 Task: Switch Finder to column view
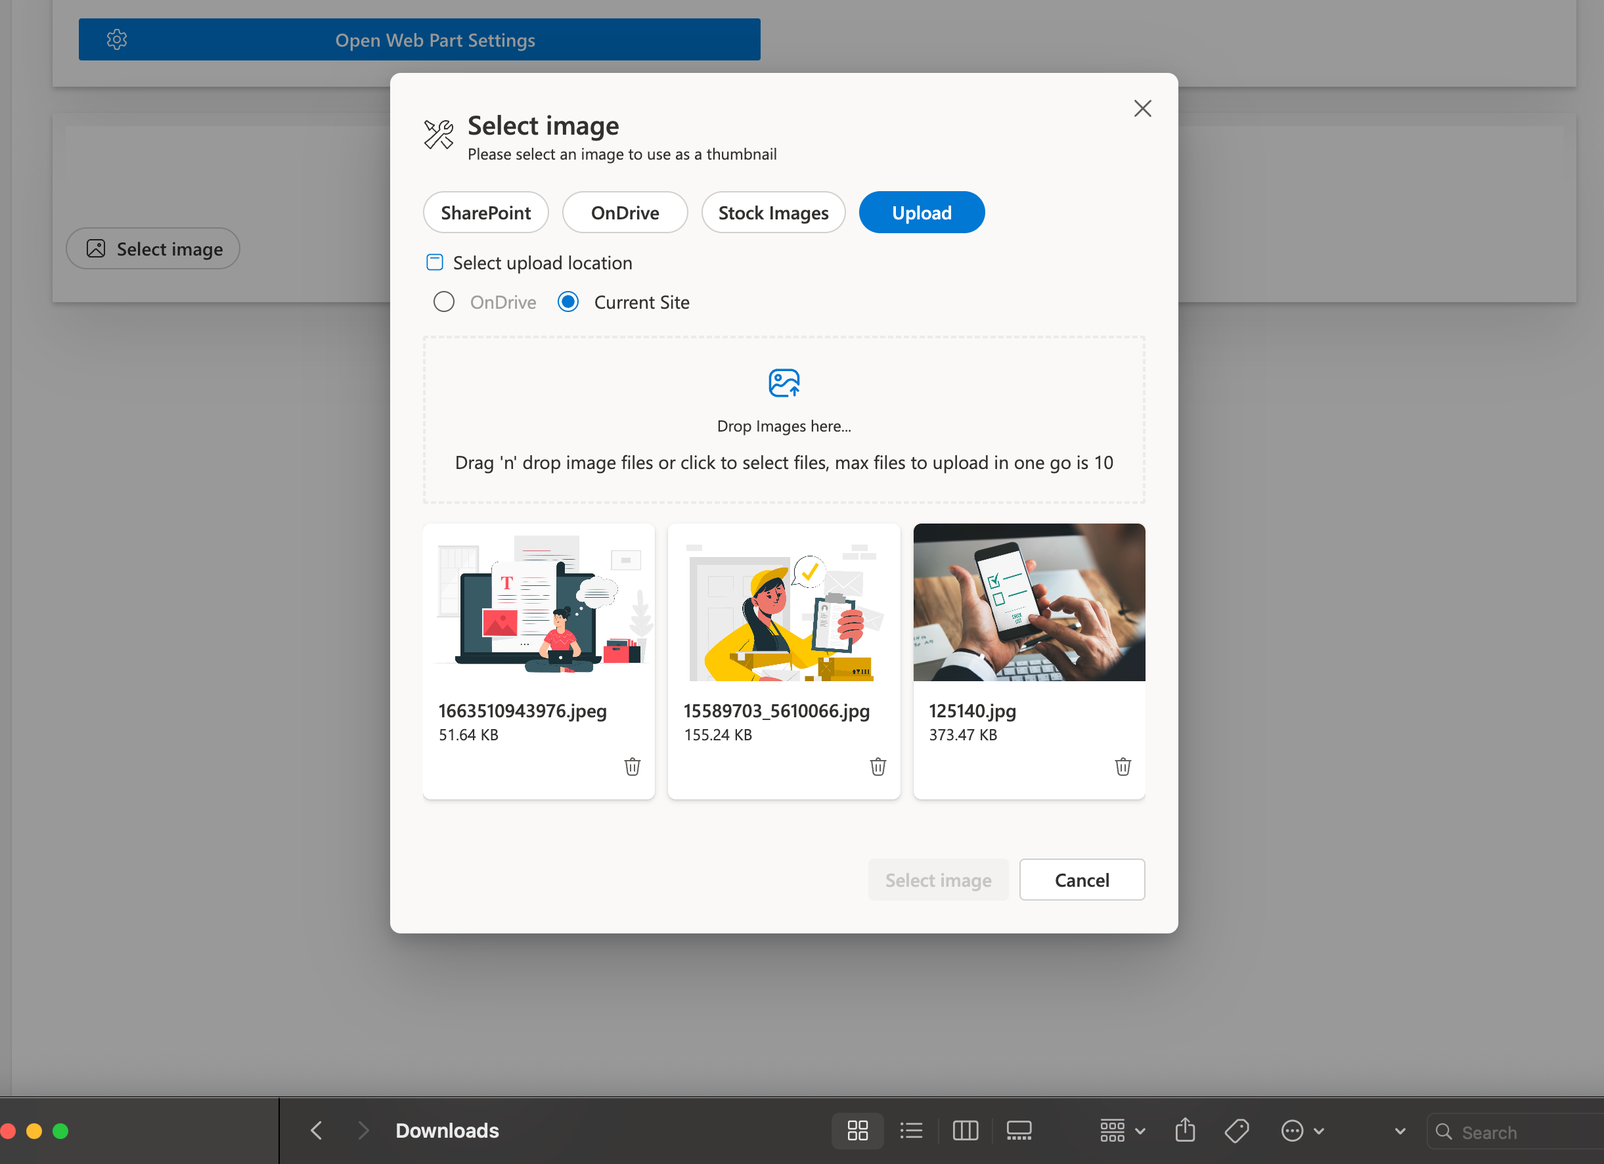click(965, 1130)
